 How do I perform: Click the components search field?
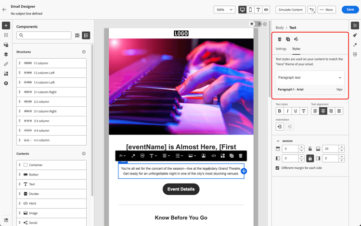pyautogui.click(x=44, y=36)
